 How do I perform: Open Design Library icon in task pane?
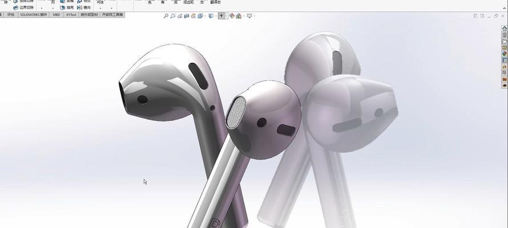505,35
